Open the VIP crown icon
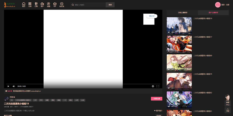The height and width of the screenshot is (116, 233). click(x=55, y=4)
